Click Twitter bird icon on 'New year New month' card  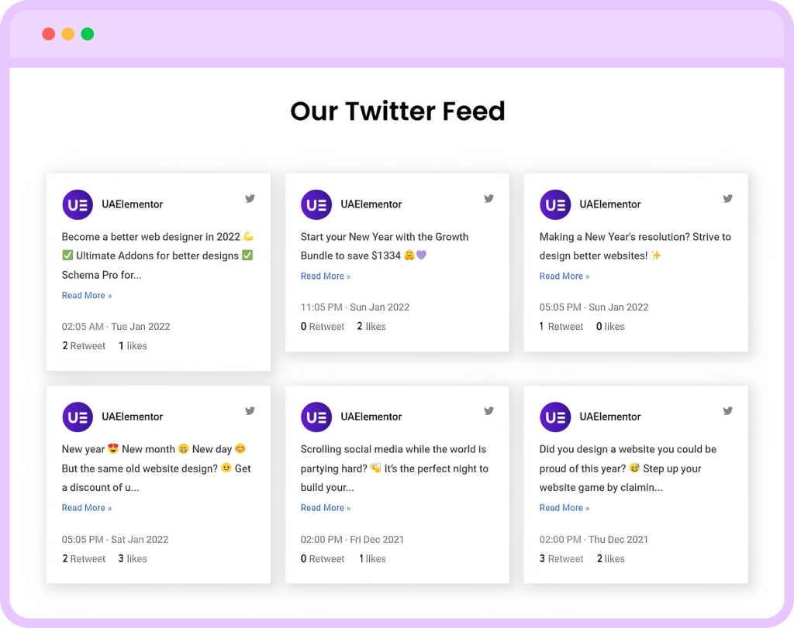(x=250, y=411)
